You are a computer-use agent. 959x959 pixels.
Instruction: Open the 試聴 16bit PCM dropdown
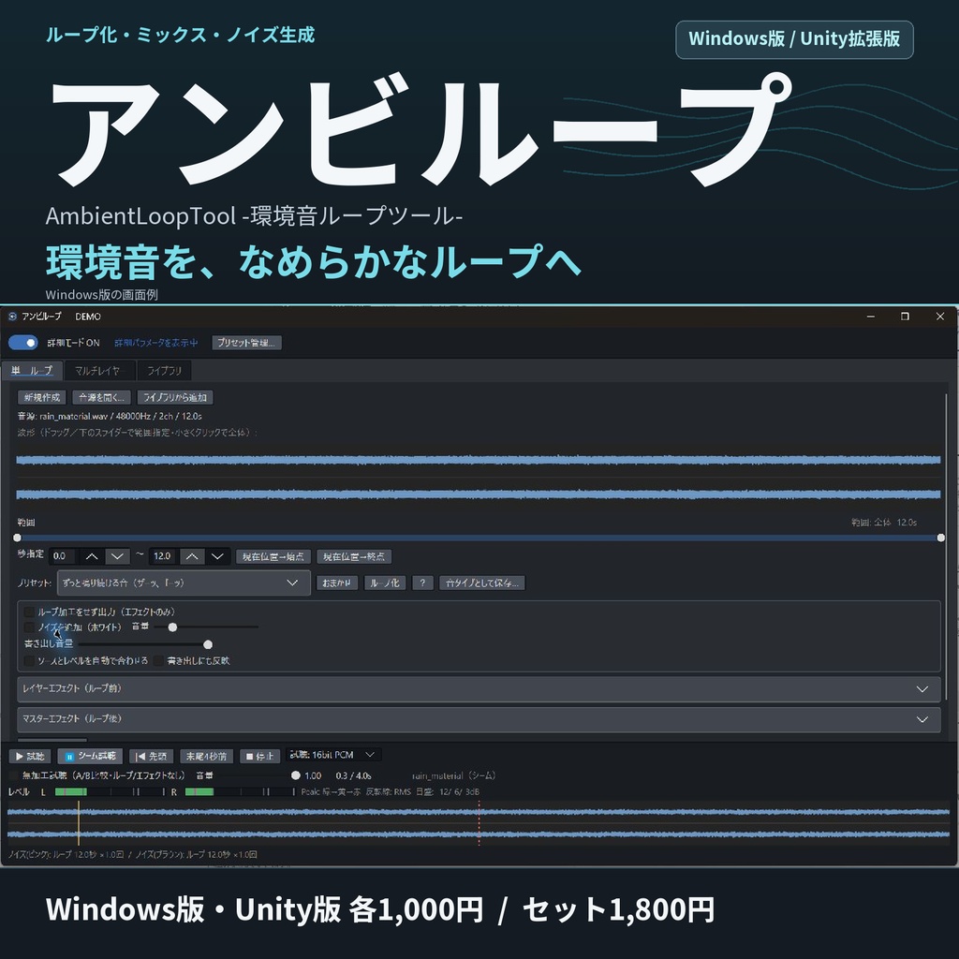pos(333,755)
